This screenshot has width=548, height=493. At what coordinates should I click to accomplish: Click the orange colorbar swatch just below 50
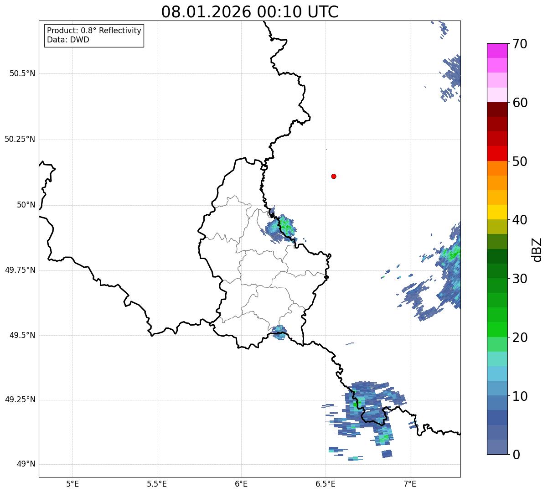tap(497, 168)
